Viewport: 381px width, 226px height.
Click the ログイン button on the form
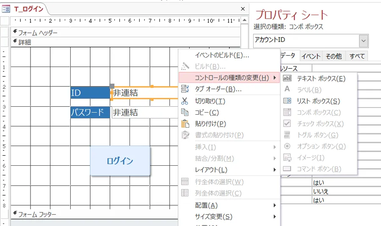pos(120,161)
